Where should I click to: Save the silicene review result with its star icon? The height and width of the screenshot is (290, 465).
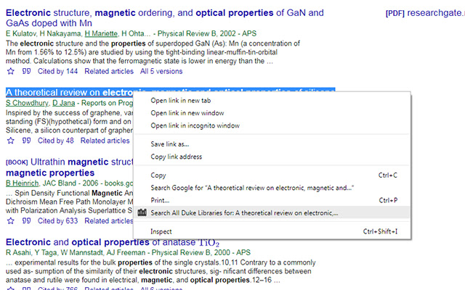(10, 141)
